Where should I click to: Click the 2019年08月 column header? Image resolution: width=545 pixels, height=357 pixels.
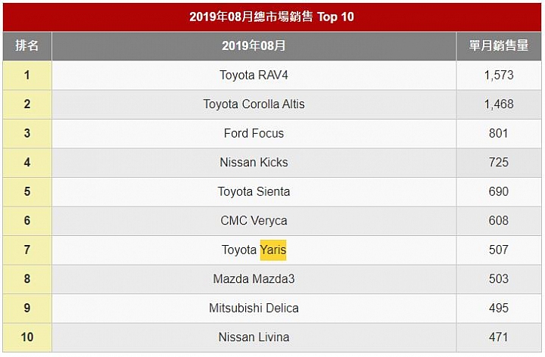[254, 46]
